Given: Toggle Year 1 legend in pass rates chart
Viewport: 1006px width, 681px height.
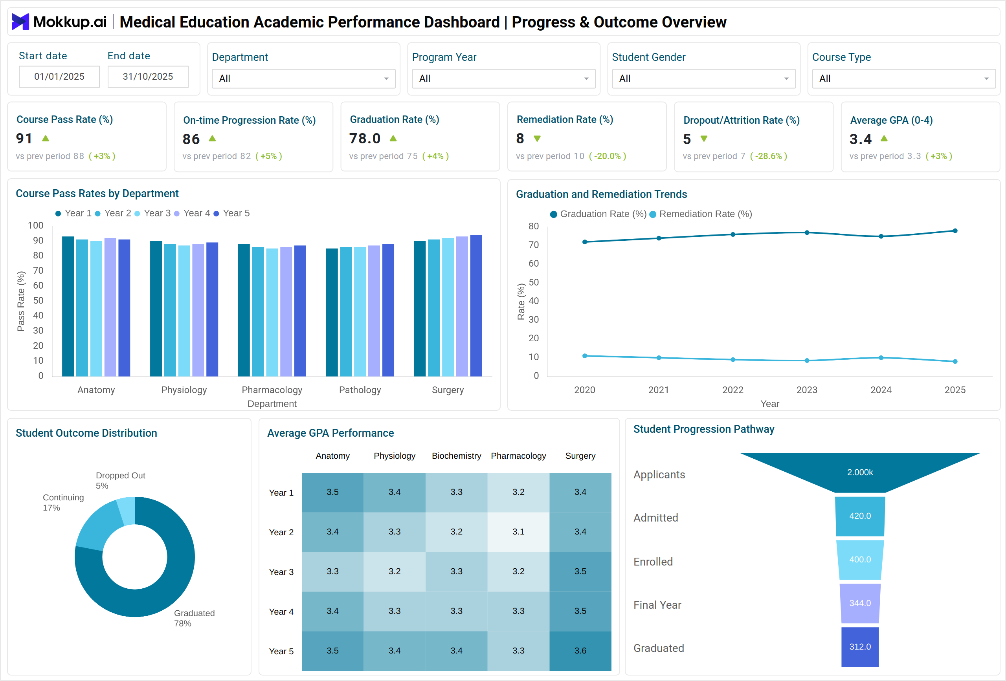Looking at the screenshot, I should coord(73,213).
